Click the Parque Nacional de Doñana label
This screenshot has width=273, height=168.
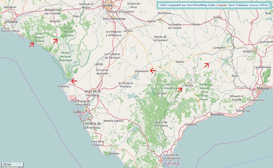click(x=65, y=57)
